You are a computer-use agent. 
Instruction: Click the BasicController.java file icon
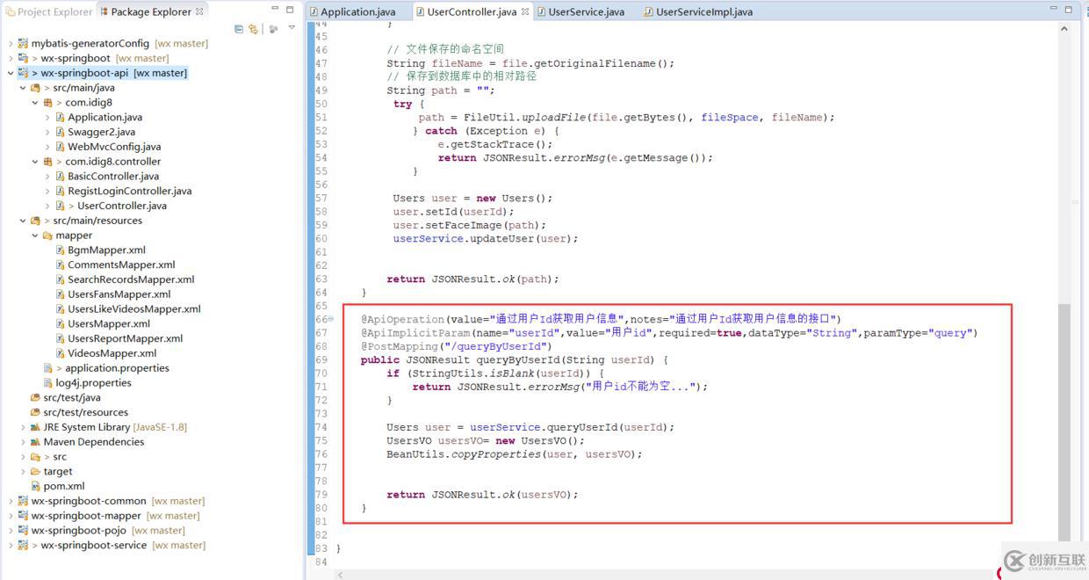60,177
